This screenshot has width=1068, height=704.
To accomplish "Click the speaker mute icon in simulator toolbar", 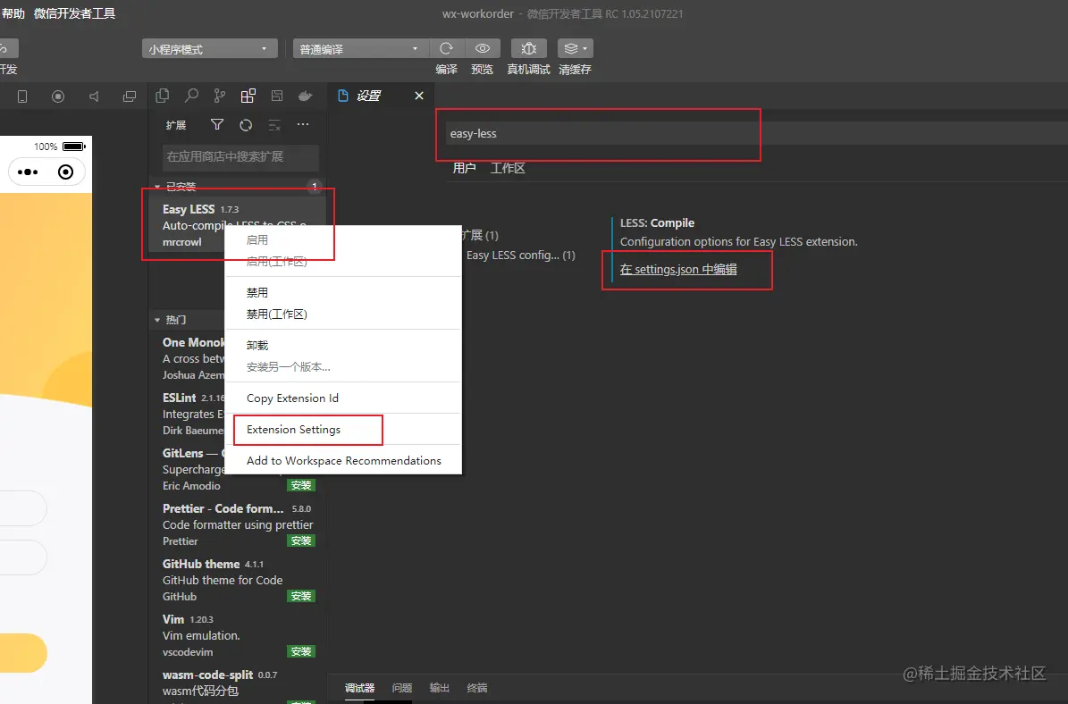I will 94,96.
